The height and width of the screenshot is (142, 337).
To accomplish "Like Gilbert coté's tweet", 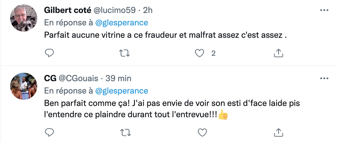I will 200,53.
